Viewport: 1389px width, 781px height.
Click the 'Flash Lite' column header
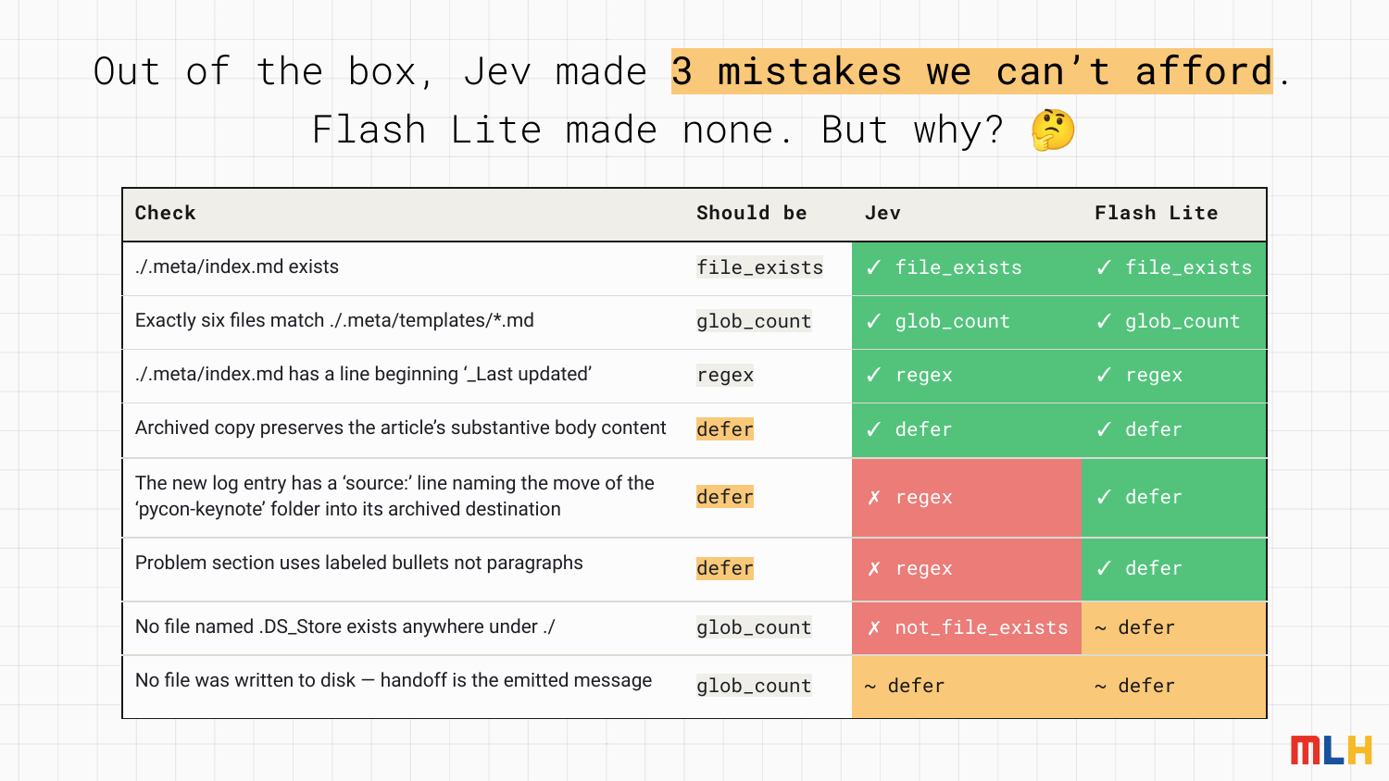(x=1157, y=213)
